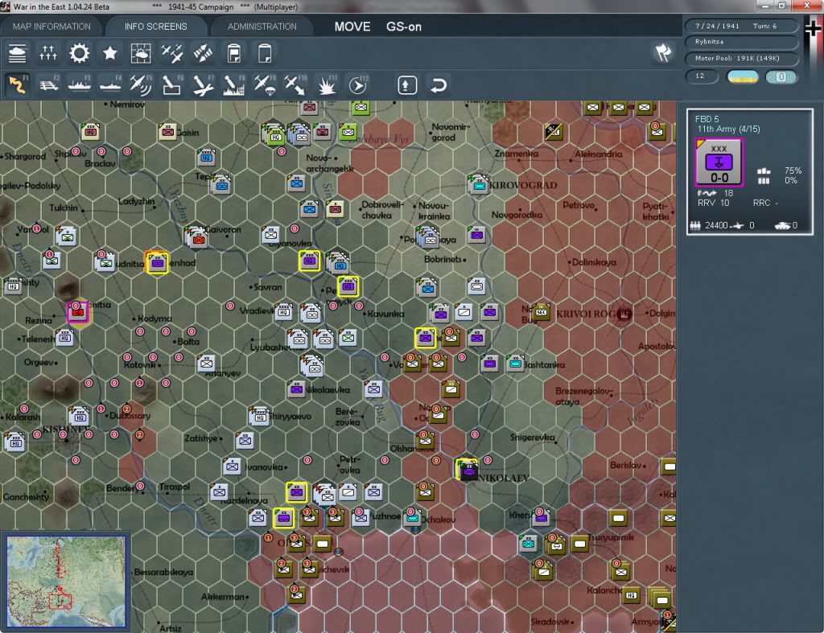Switch to the INFO SCREENS tab
Image resolution: width=824 pixels, height=633 pixels.
155,27
